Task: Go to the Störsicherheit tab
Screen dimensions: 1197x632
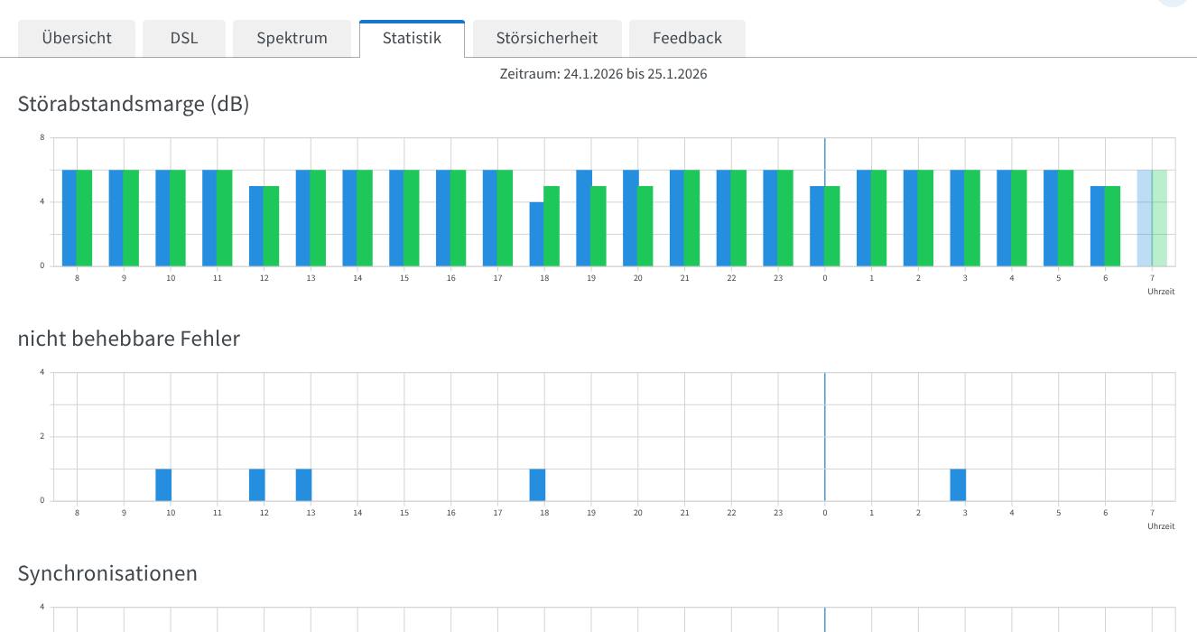Action: point(547,38)
